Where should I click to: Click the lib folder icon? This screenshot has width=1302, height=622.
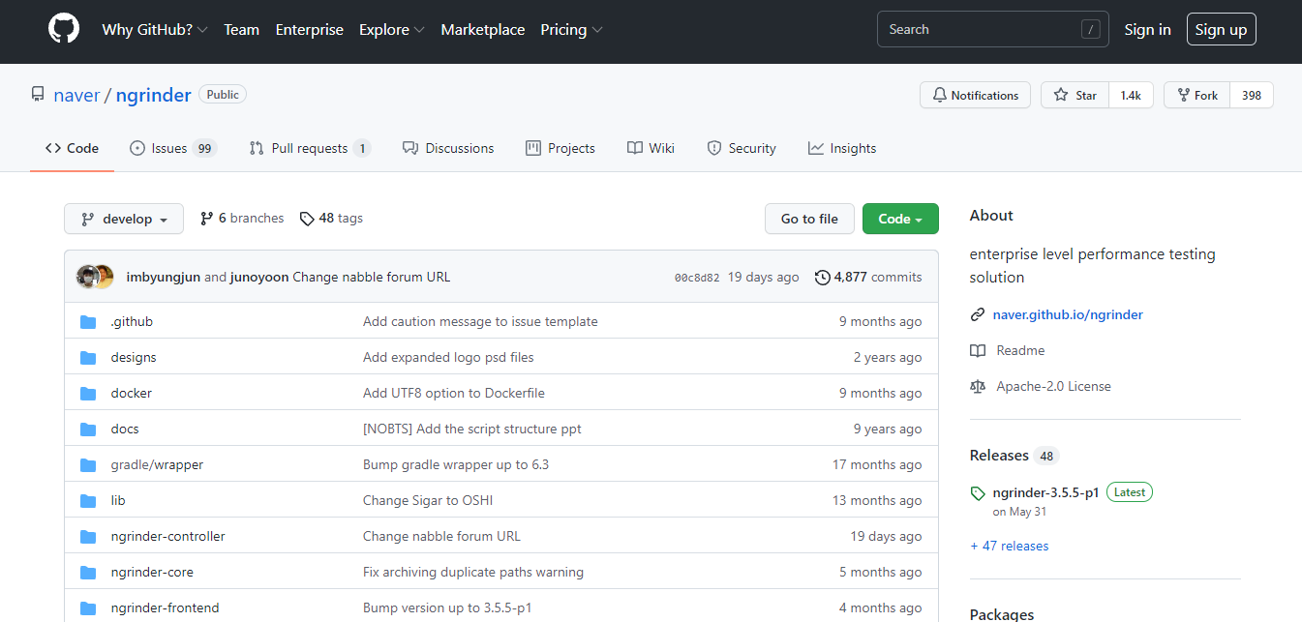[x=88, y=500]
